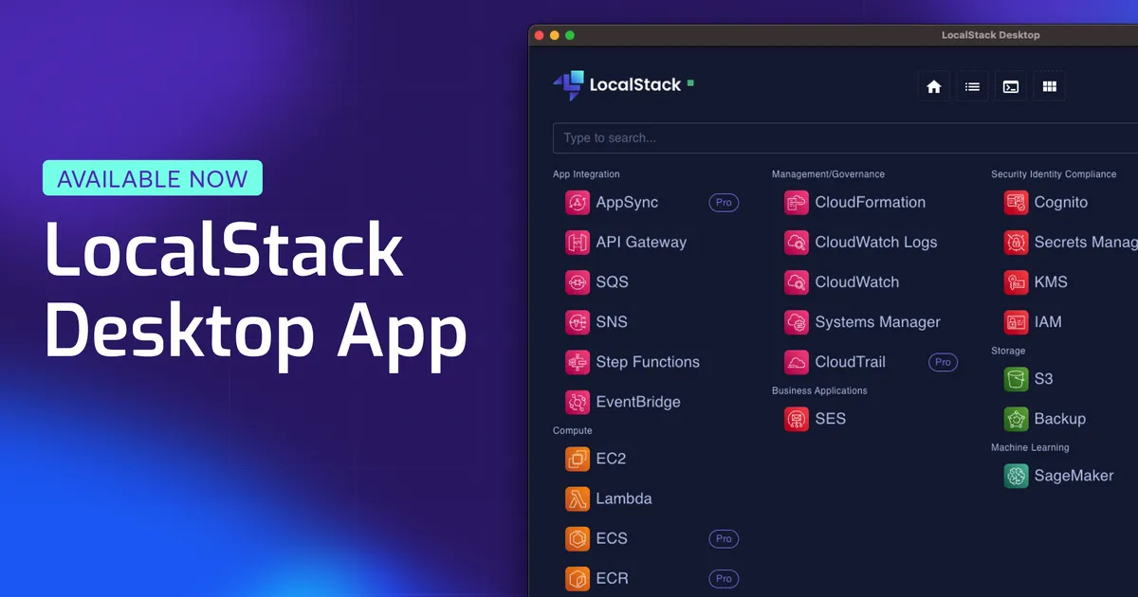The image size is (1138, 597).
Task: Open the CloudWatch Logs label
Action: 876,243
